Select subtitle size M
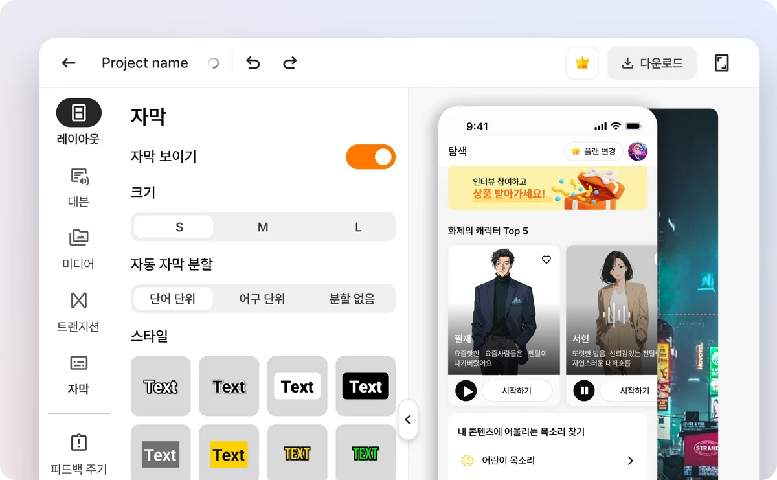 click(x=263, y=227)
